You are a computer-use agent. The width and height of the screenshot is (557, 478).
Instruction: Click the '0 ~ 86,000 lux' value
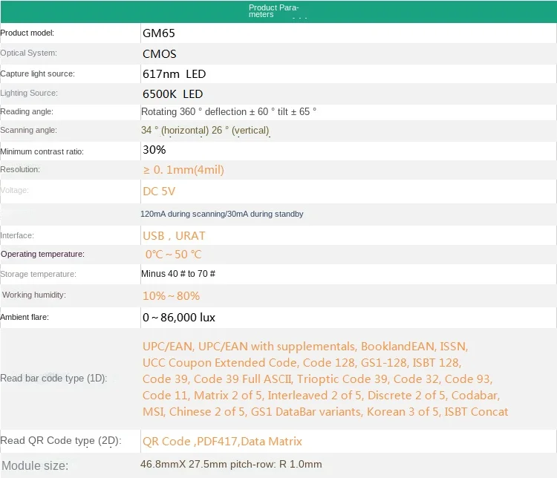tap(179, 318)
